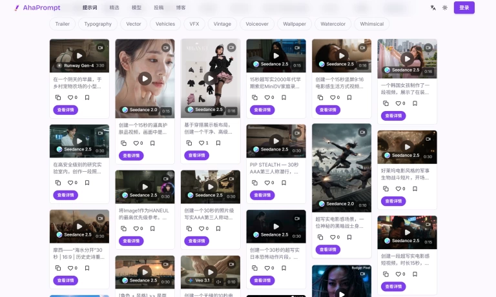Select the Vehicles tag chip

[165, 24]
